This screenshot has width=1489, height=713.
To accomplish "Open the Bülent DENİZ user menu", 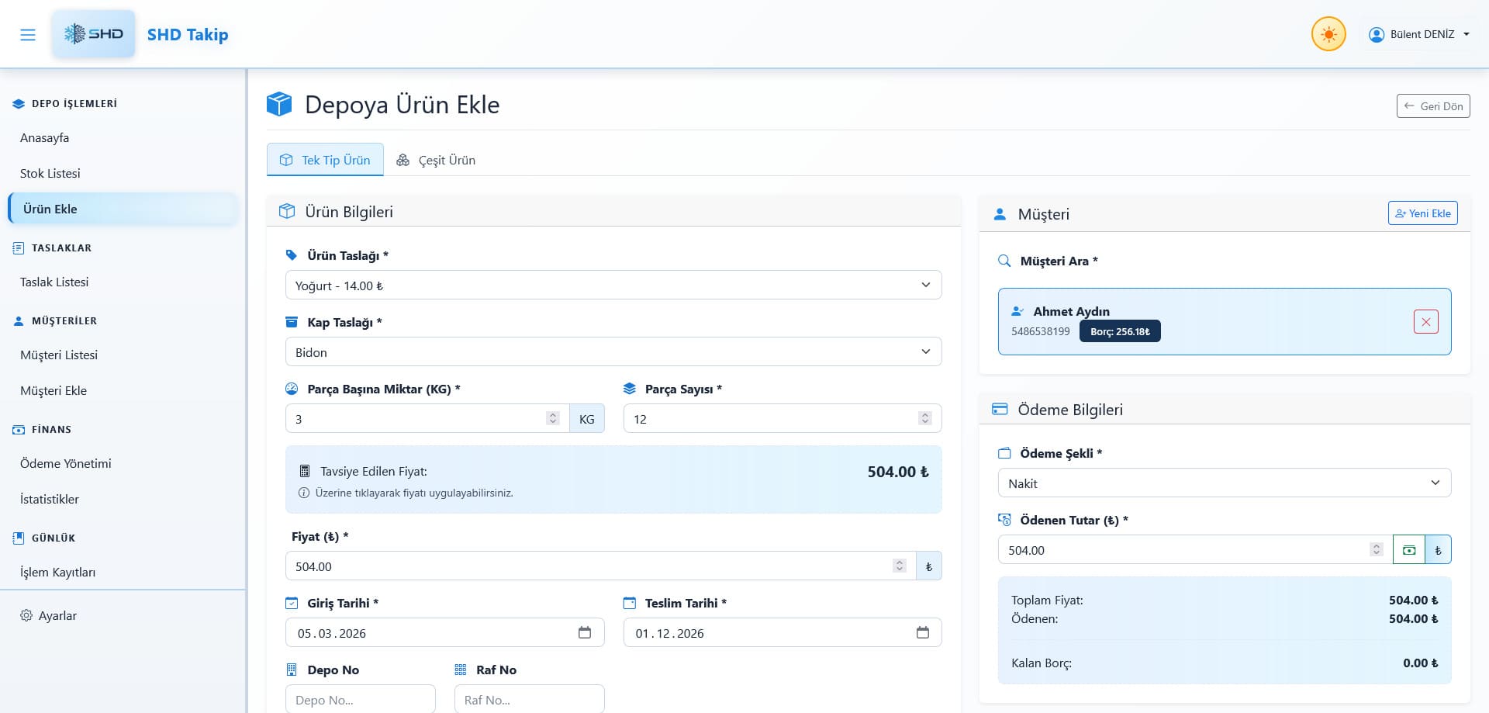I will tap(1419, 35).
